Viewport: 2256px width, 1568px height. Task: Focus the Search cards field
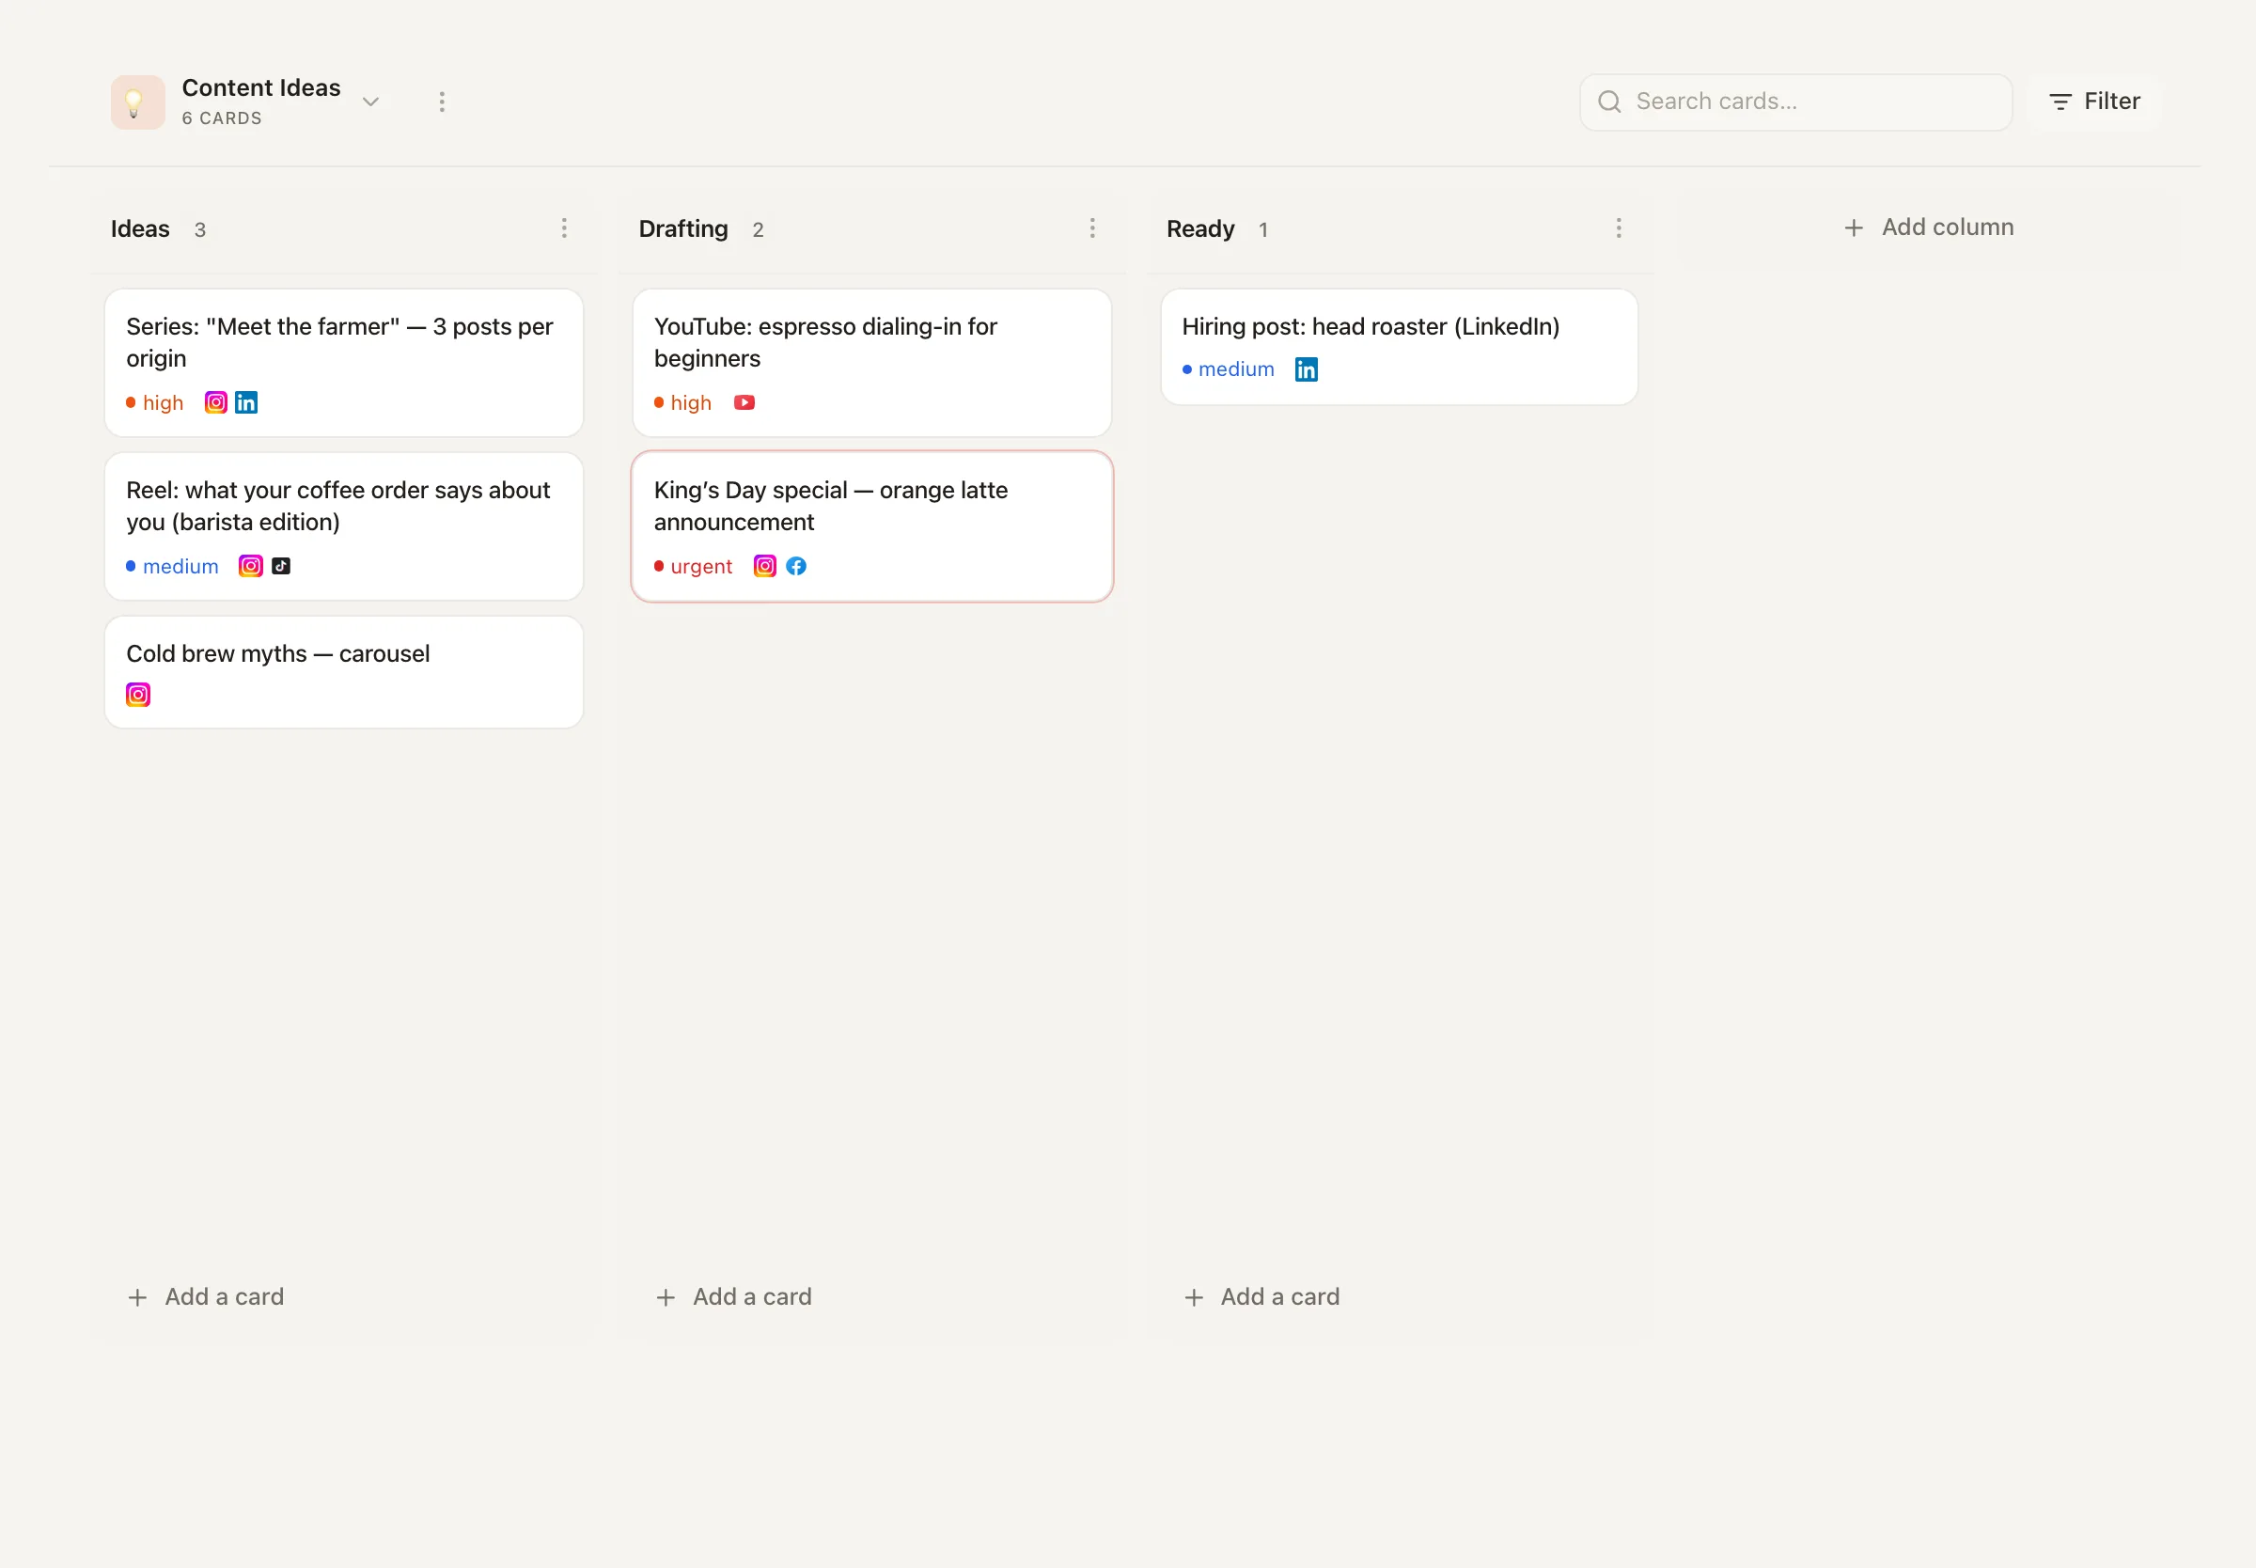(1795, 102)
